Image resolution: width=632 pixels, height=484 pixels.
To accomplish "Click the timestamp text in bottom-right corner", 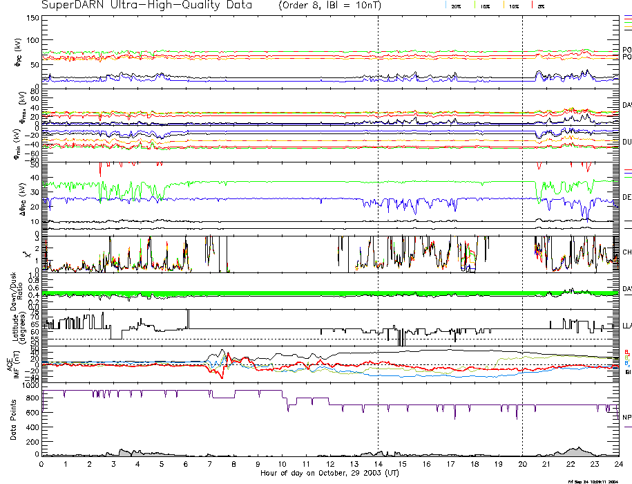I will (593, 481).
